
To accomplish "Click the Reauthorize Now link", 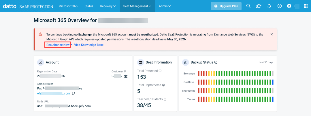I will [x=58, y=45].
